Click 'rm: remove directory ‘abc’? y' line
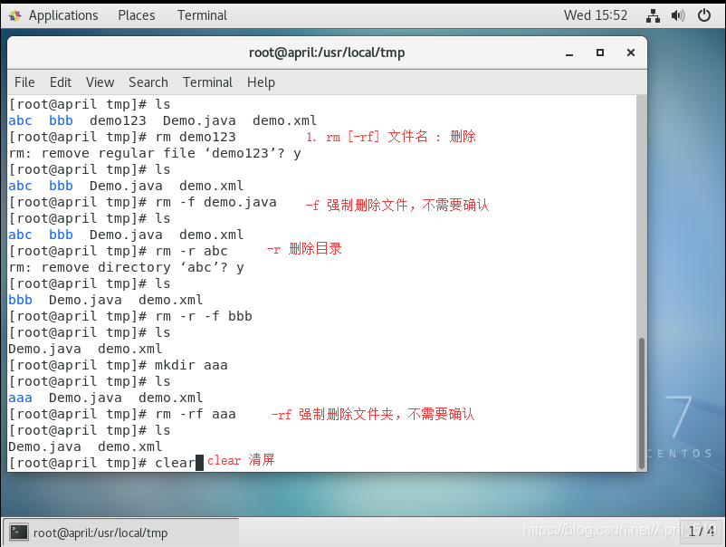 coord(127,267)
